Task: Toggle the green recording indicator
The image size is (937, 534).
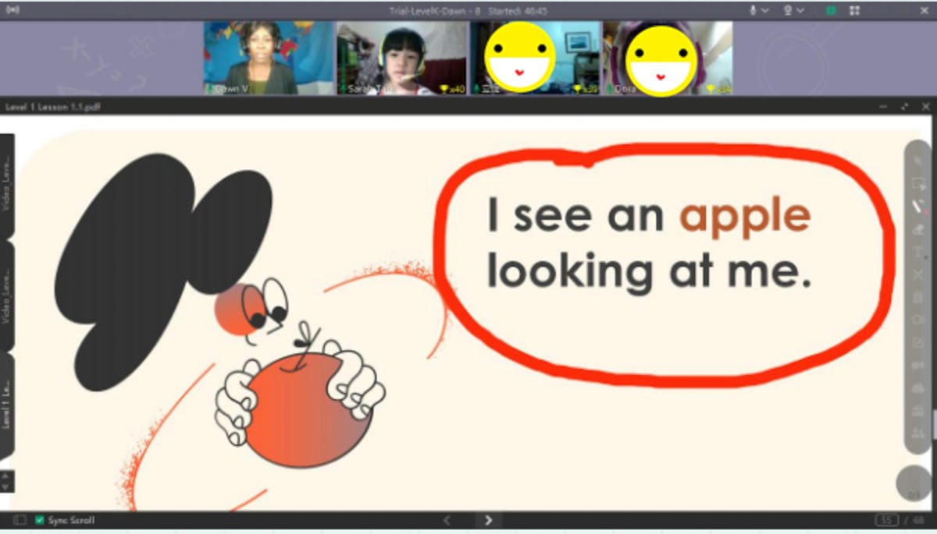Action: (830, 10)
